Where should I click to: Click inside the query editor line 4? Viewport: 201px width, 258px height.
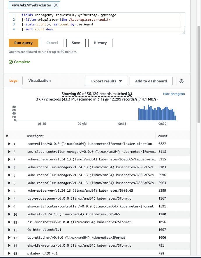point(101,29)
